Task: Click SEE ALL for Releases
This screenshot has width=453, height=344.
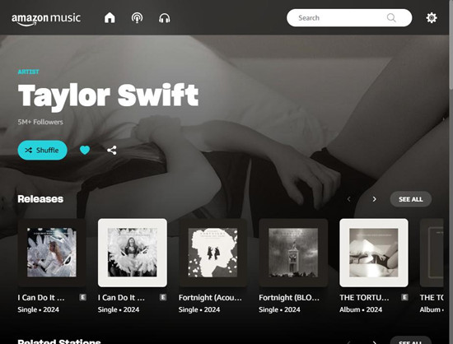Action: [x=411, y=199]
